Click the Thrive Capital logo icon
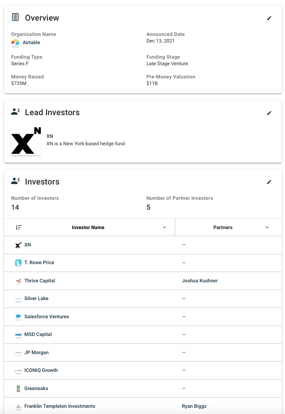Viewport: 285px width, 414px height. coord(18,281)
